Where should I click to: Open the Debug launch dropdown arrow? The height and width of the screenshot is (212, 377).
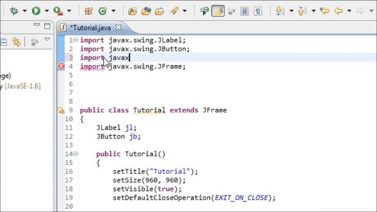25,11
